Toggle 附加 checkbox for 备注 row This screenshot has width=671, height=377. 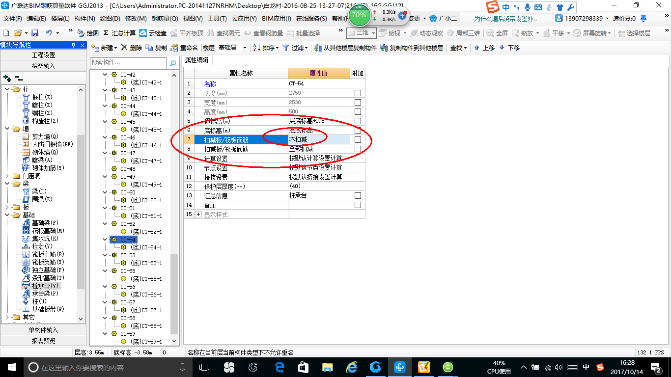coord(358,205)
